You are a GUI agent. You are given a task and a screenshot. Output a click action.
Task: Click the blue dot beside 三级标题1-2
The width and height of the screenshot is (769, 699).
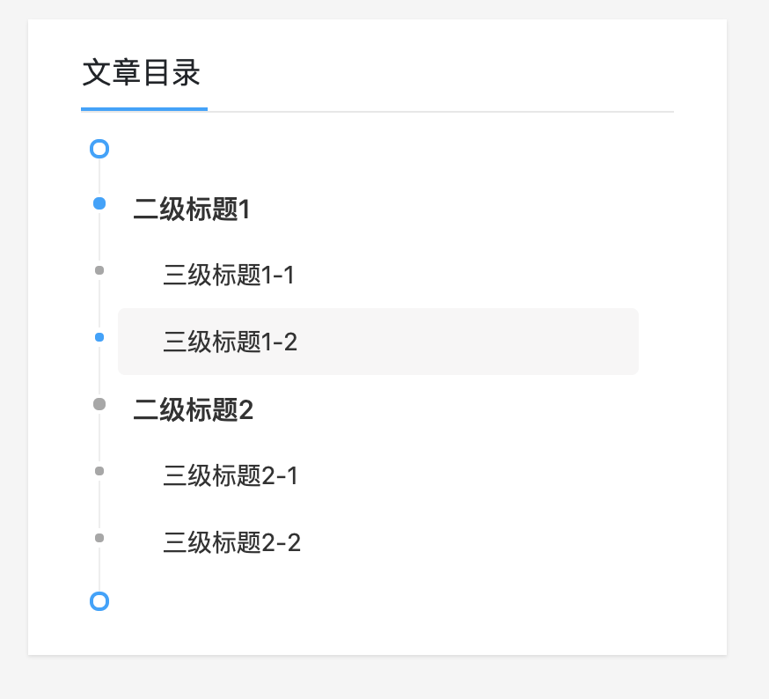pos(99,336)
